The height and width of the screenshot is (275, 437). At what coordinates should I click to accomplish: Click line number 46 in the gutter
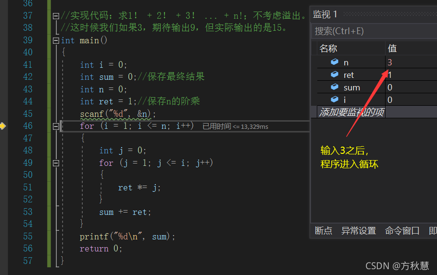pos(28,126)
